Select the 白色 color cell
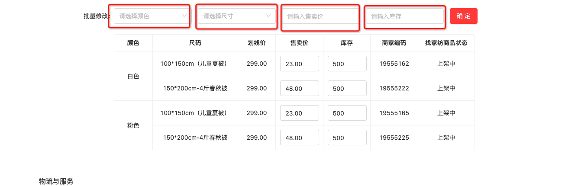Image resolution: width=578 pixels, height=186 pixels. (133, 76)
